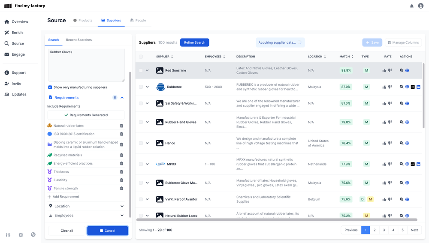Click the results table vertical scrollbar
The height and width of the screenshot is (243, 429).
(x=423, y=96)
